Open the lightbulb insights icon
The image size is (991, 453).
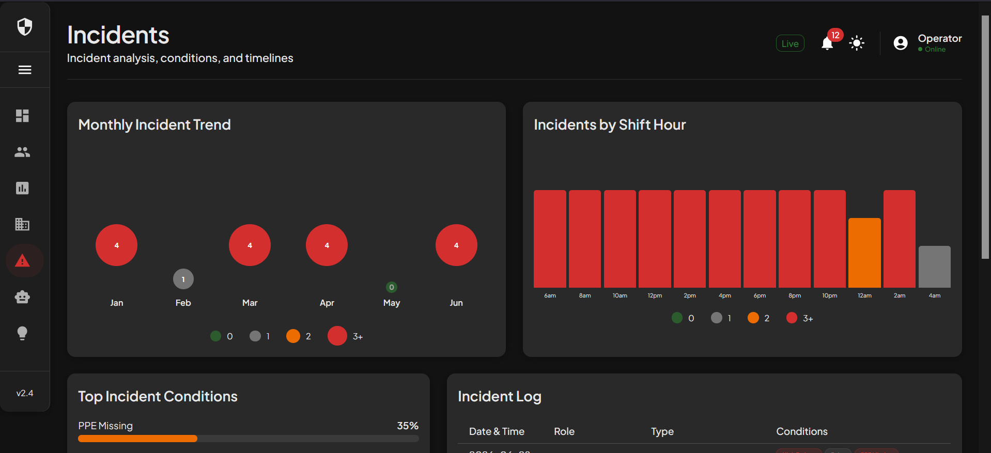[22, 333]
